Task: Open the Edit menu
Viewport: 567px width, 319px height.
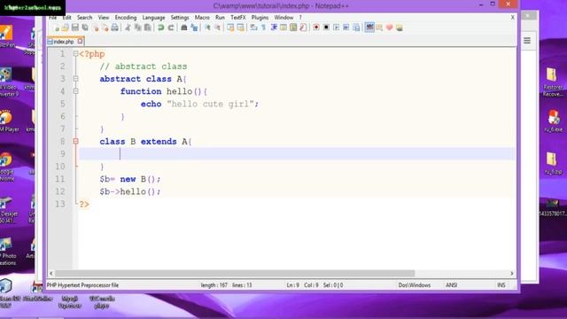Action: pyautogui.click(x=67, y=18)
